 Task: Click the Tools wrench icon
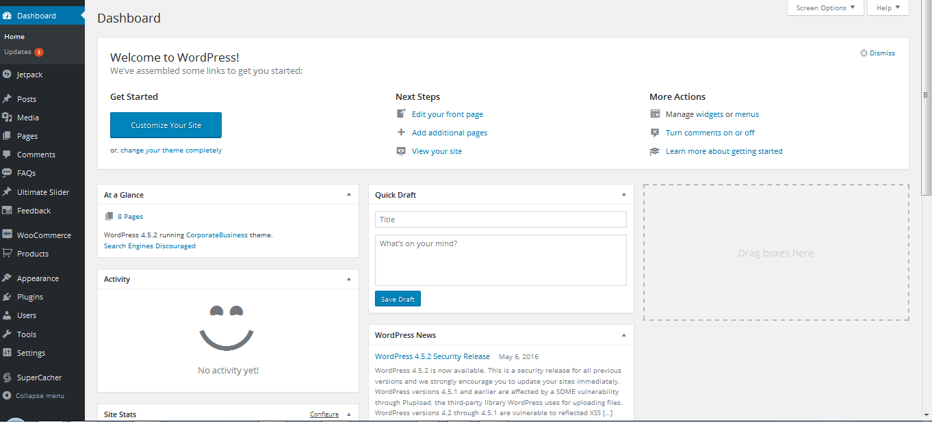(x=7, y=334)
